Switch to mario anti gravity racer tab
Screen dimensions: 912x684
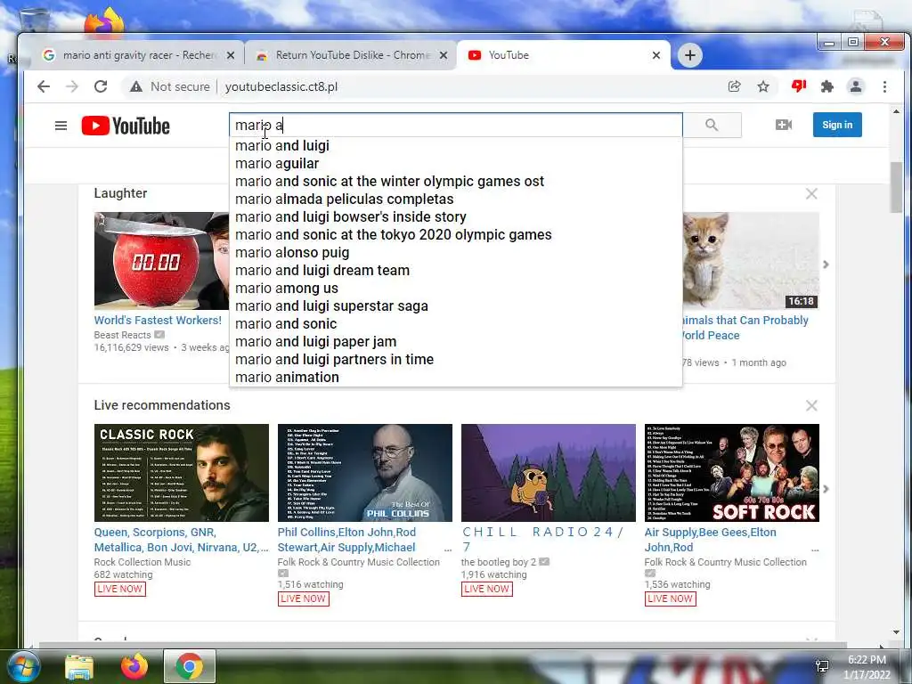click(138, 55)
